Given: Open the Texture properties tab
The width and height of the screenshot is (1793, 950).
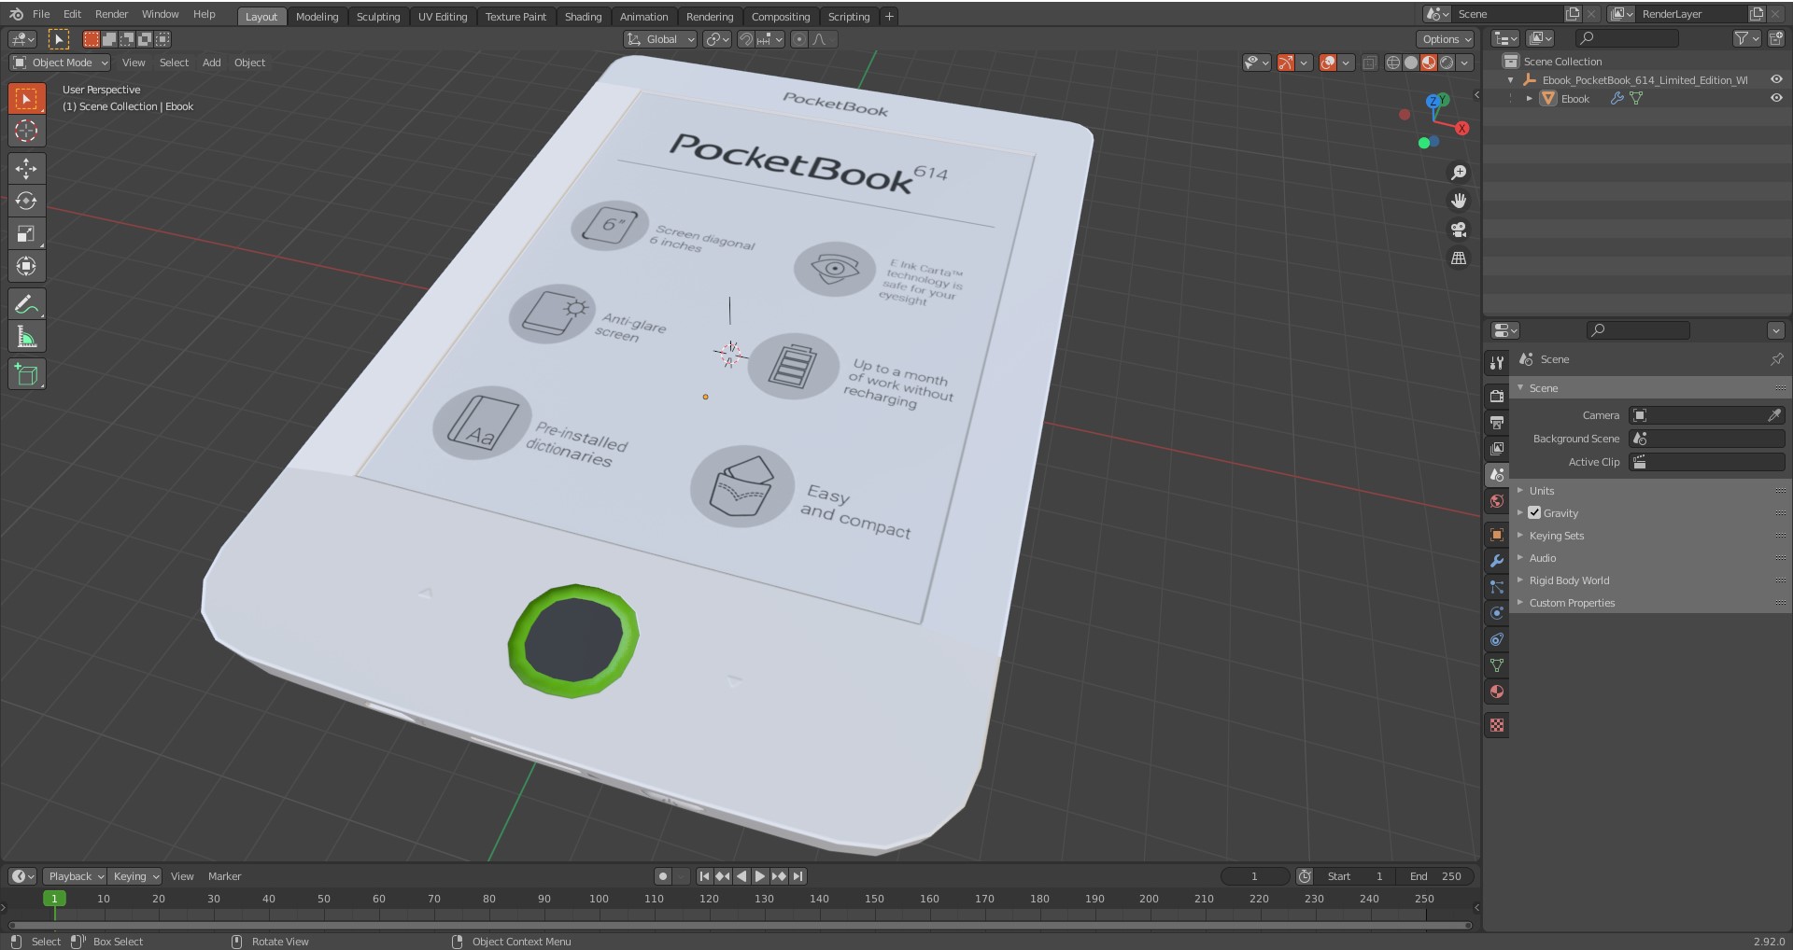Looking at the screenshot, I should tap(1497, 725).
